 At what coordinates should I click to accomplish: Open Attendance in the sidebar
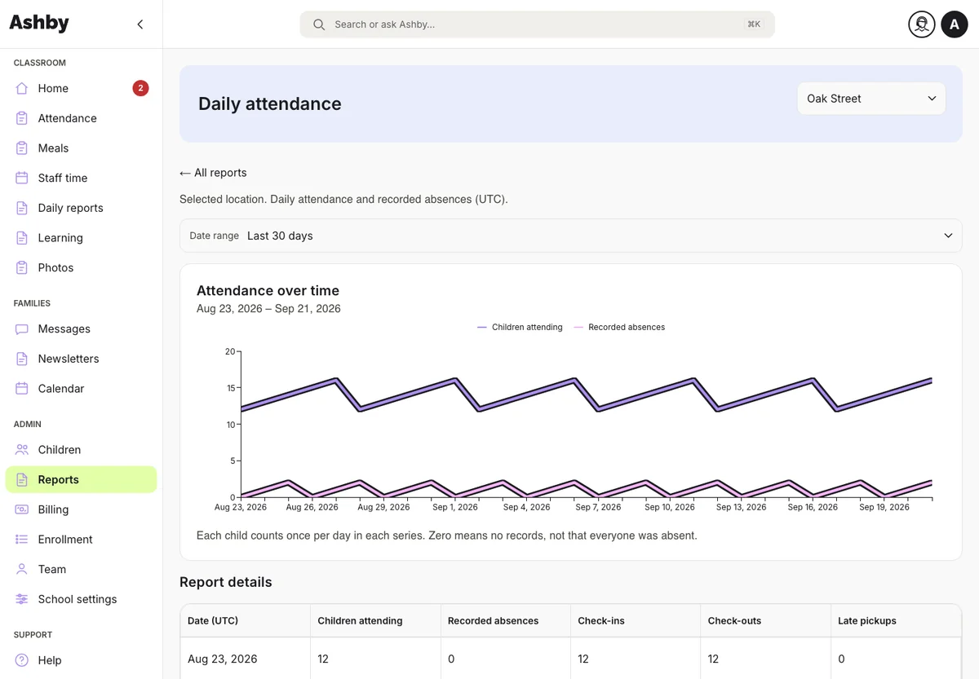(x=81, y=118)
